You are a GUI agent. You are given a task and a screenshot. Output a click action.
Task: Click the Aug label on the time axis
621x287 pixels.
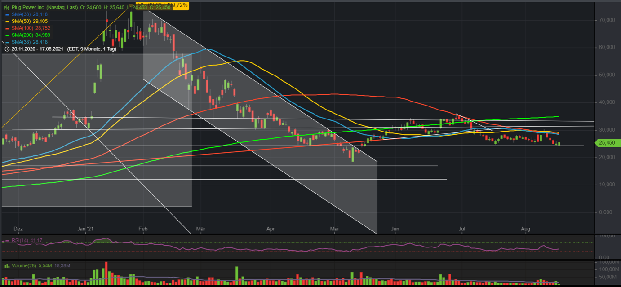tap(525, 229)
